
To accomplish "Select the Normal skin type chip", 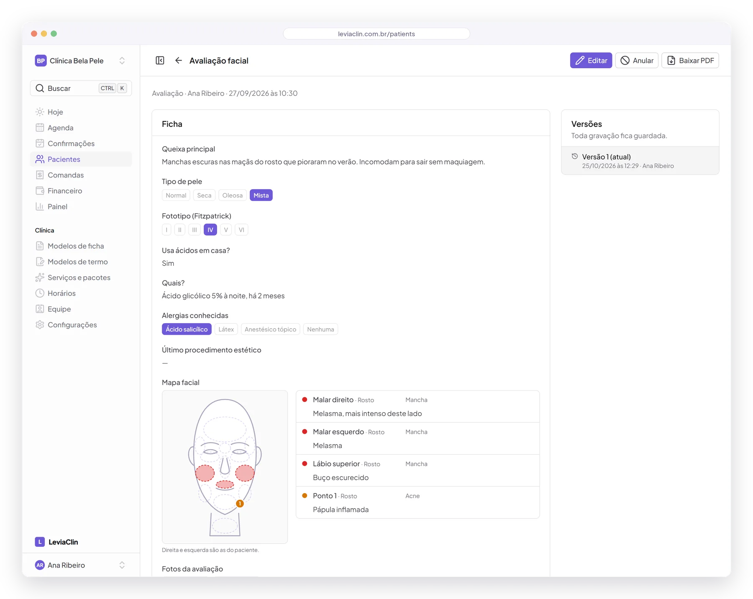I will click(x=176, y=195).
